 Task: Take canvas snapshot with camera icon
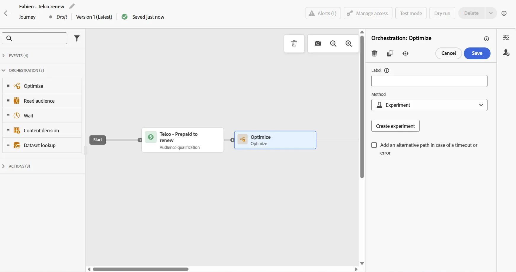(x=318, y=43)
